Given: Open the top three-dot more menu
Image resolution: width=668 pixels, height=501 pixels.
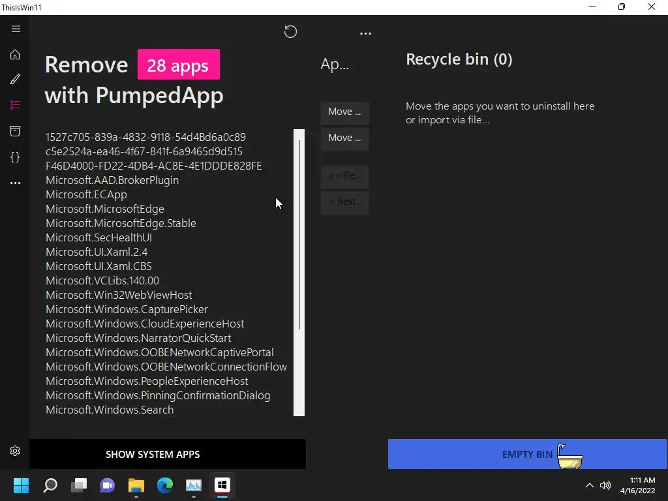Looking at the screenshot, I should click(x=365, y=33).
